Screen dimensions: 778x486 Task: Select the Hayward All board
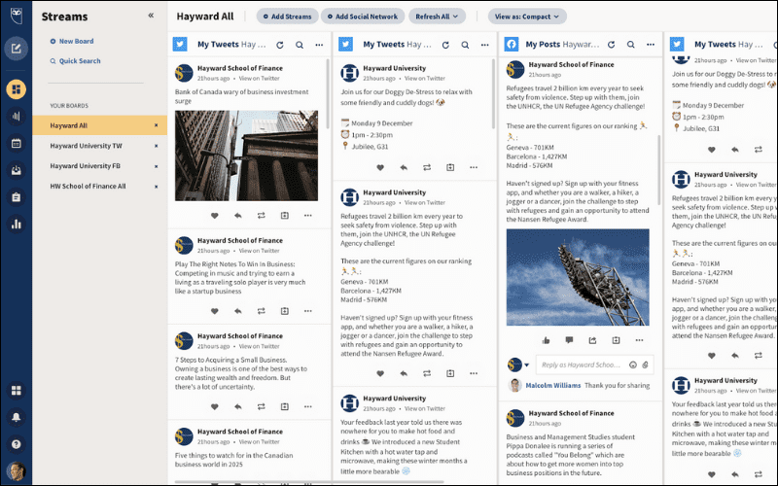point(100,125)
